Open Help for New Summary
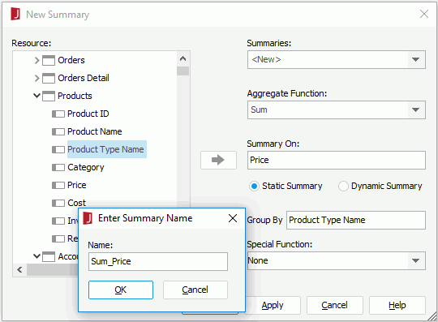Image resolution: width=438 pixels, height=322 pixels. coord(397,305)
